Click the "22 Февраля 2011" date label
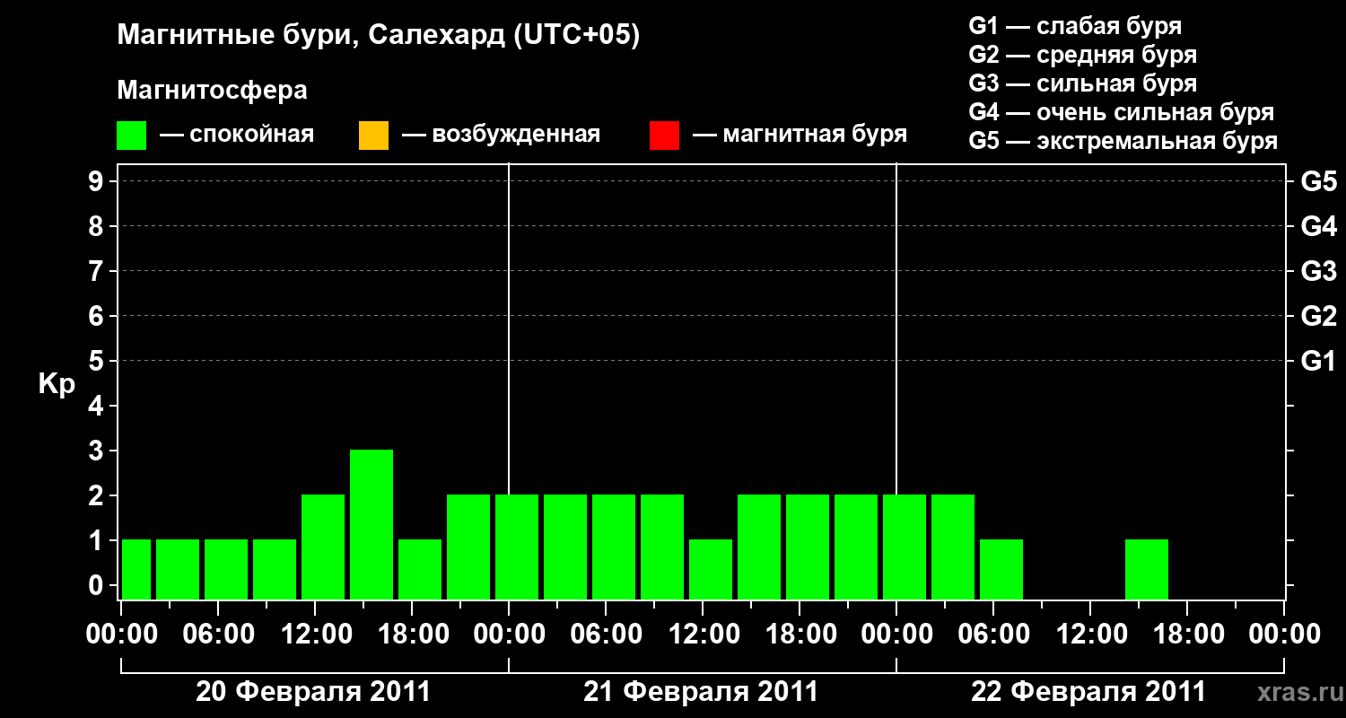The width and height of the screenshot is (1346, 718). click(x=1088, y=692)
